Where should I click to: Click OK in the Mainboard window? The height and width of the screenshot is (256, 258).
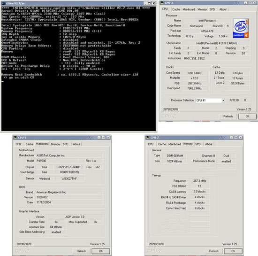coord(101,251)
